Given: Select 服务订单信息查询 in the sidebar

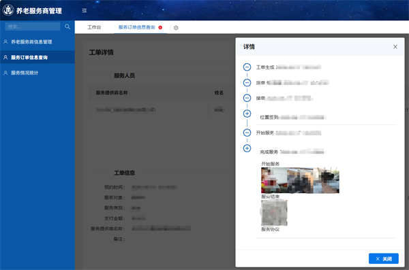Looking at the screenshot, I should pyautogui.click(x=37, y=57).
